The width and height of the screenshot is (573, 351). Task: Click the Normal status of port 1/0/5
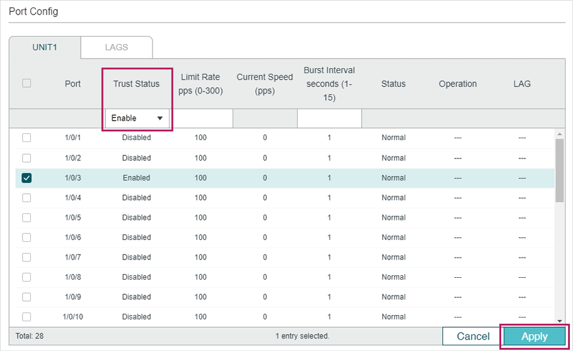tap(393, 217)
